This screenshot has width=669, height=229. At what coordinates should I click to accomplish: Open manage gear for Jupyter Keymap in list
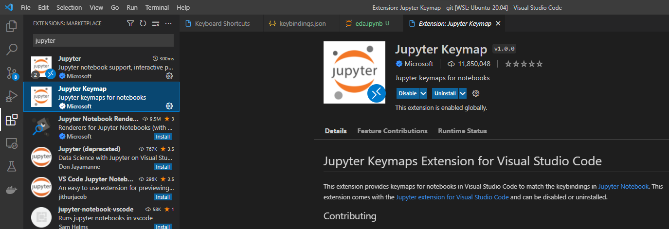coord(169,106)
